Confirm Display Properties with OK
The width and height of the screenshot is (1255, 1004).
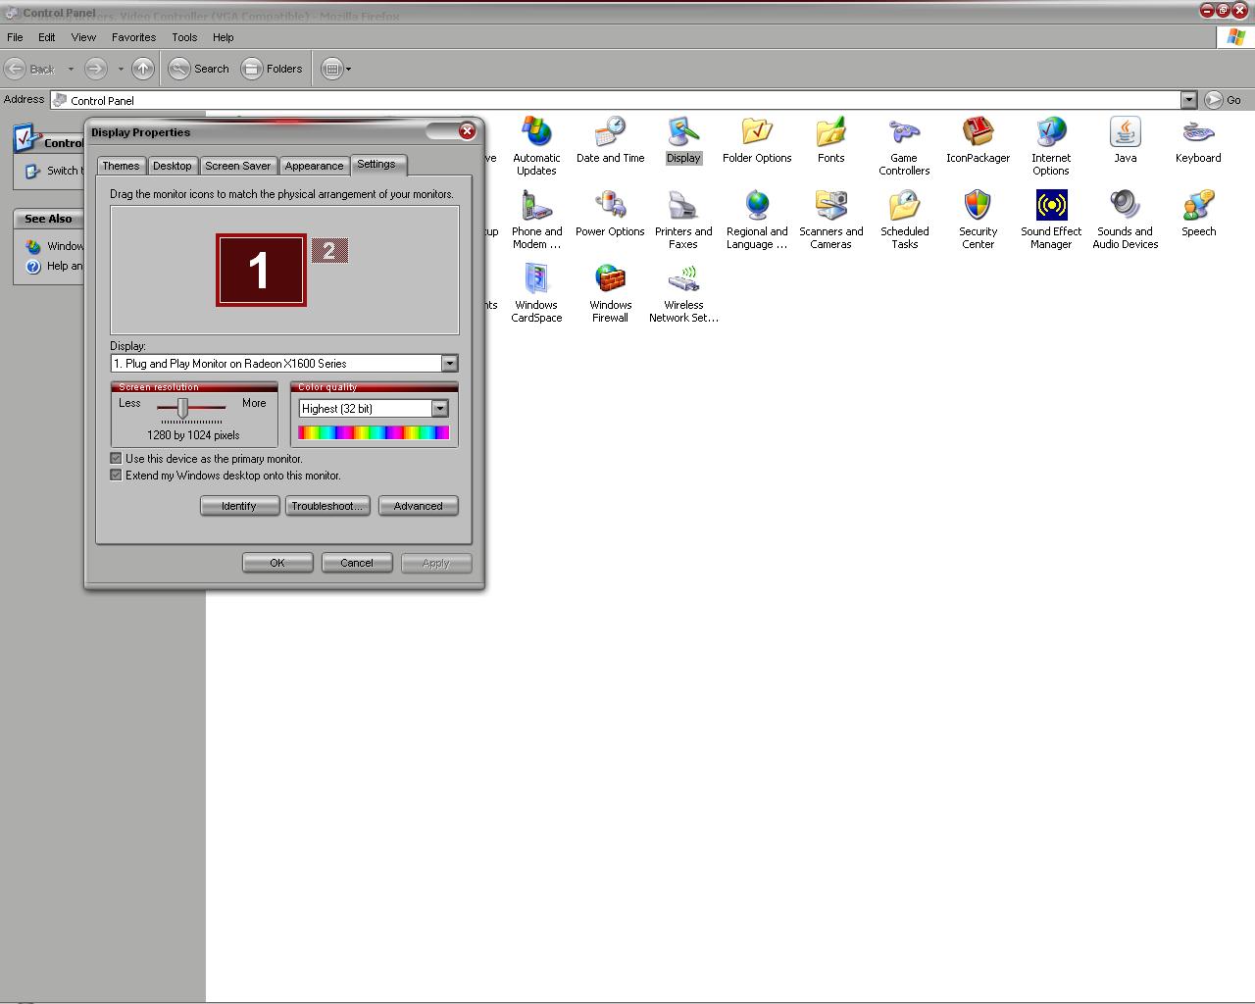[x=277, y=563]
